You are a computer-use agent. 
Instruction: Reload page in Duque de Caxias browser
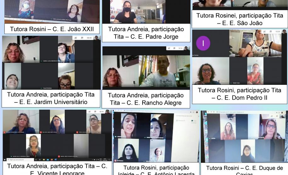pyautogui.click(x=214, y=112)
